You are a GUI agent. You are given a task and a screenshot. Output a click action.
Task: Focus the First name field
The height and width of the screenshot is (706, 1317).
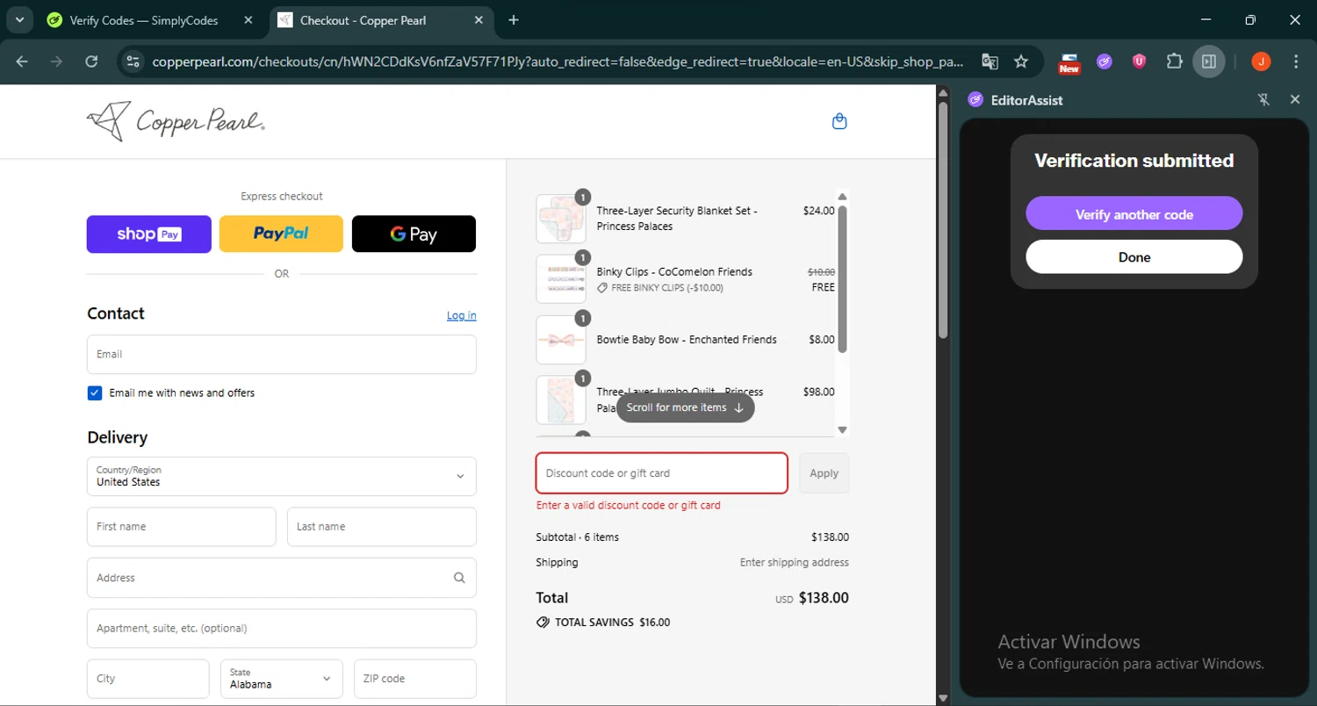pyautogui.click(x=182, y=527)
